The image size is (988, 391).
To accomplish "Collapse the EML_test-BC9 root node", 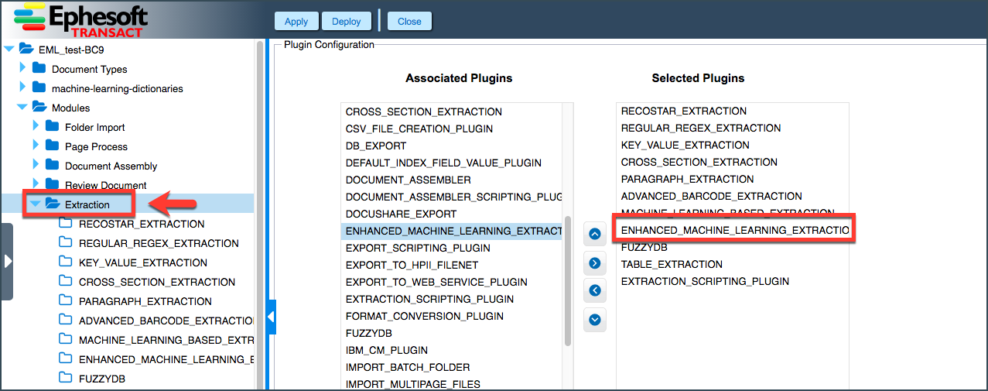I will tap(9, 49).
